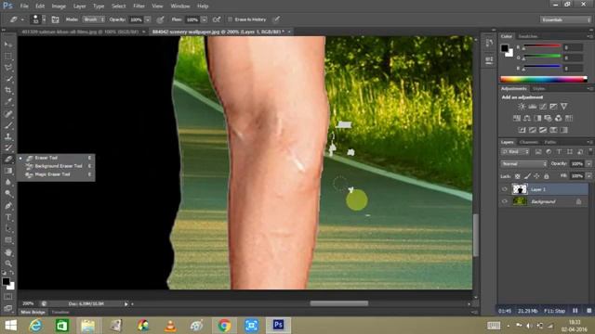Open the layer blend mode Normal dropdown
The width and height of the screenshot is (595, 334).
pyautogui.click(x=523, y=163)
